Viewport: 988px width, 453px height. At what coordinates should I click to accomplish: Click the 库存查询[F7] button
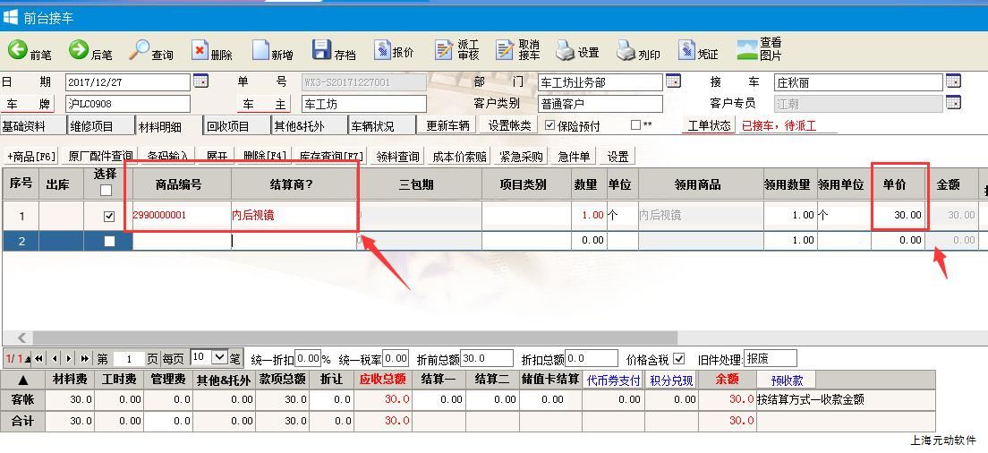pos(331,157)
